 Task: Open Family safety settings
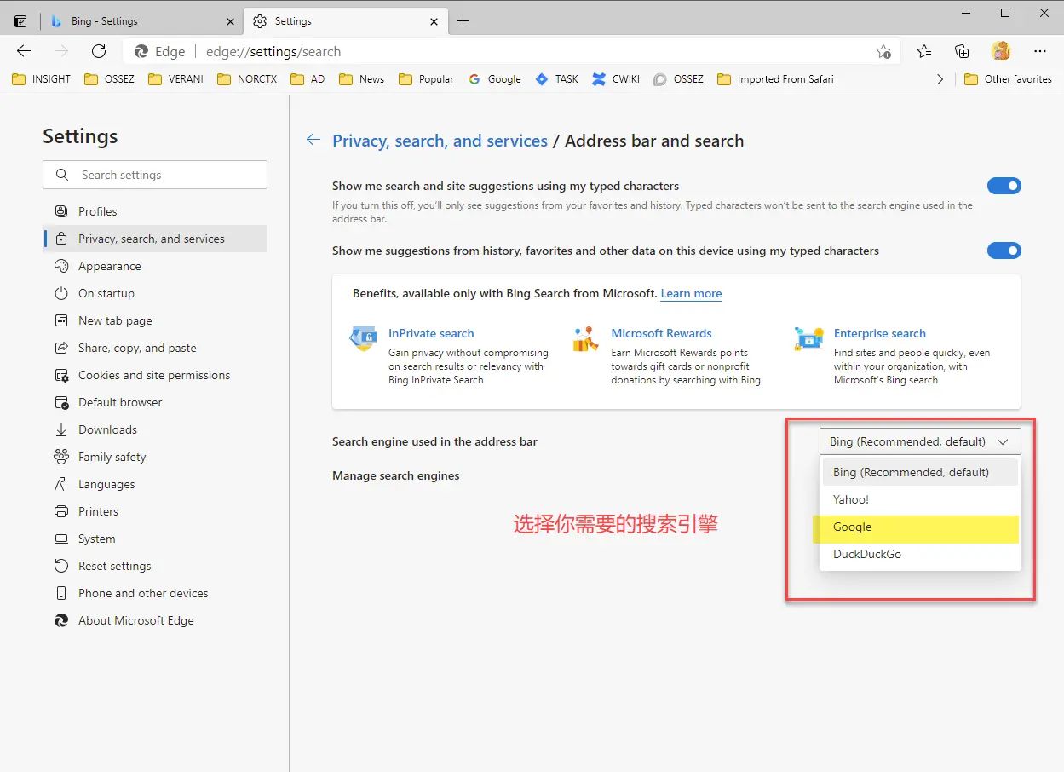155,457
